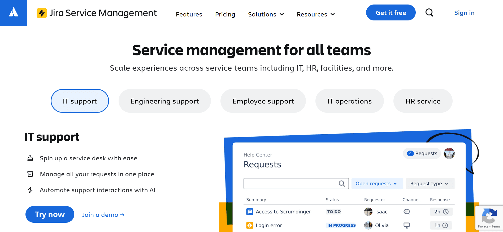This screenshot has width=503, height=232.
Task: Switch to Employee support tab
Action: 263,101
